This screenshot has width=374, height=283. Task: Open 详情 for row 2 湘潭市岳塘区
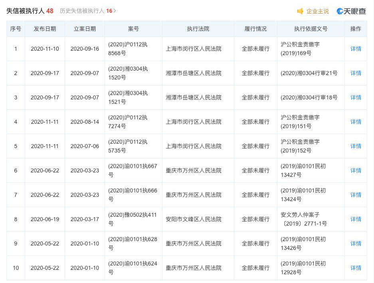[x=356, y=73]
